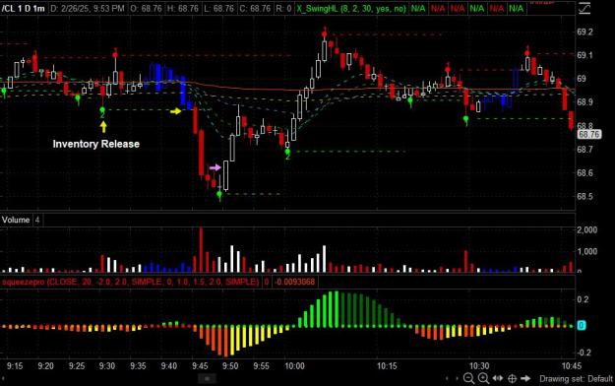
Task: Click the 9:15 time axis label
Action: click(15, 366)
